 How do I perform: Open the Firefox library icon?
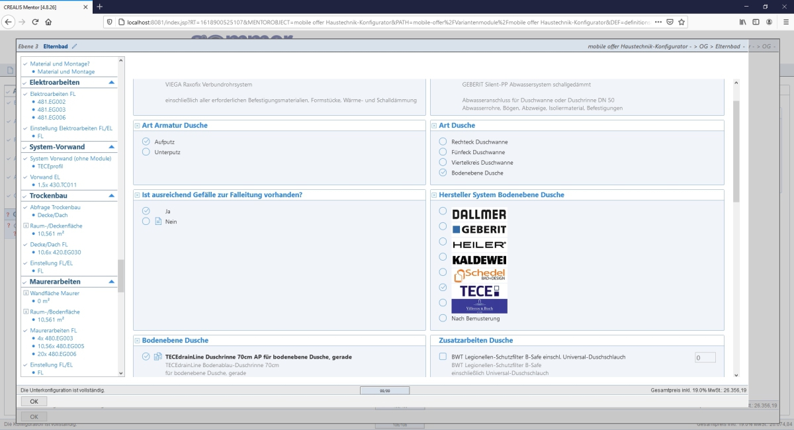[743, 21]
